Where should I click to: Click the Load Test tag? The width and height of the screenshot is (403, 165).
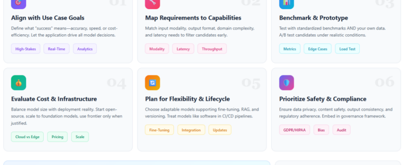click(347, 49)
